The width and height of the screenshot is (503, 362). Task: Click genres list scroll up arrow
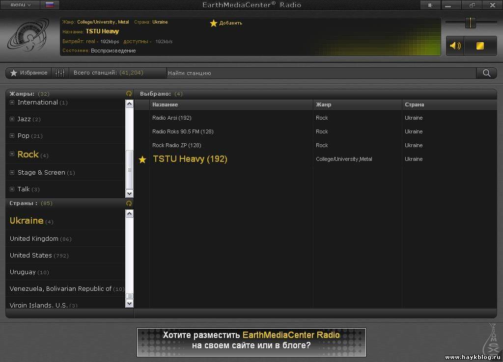tap(129, 104)
